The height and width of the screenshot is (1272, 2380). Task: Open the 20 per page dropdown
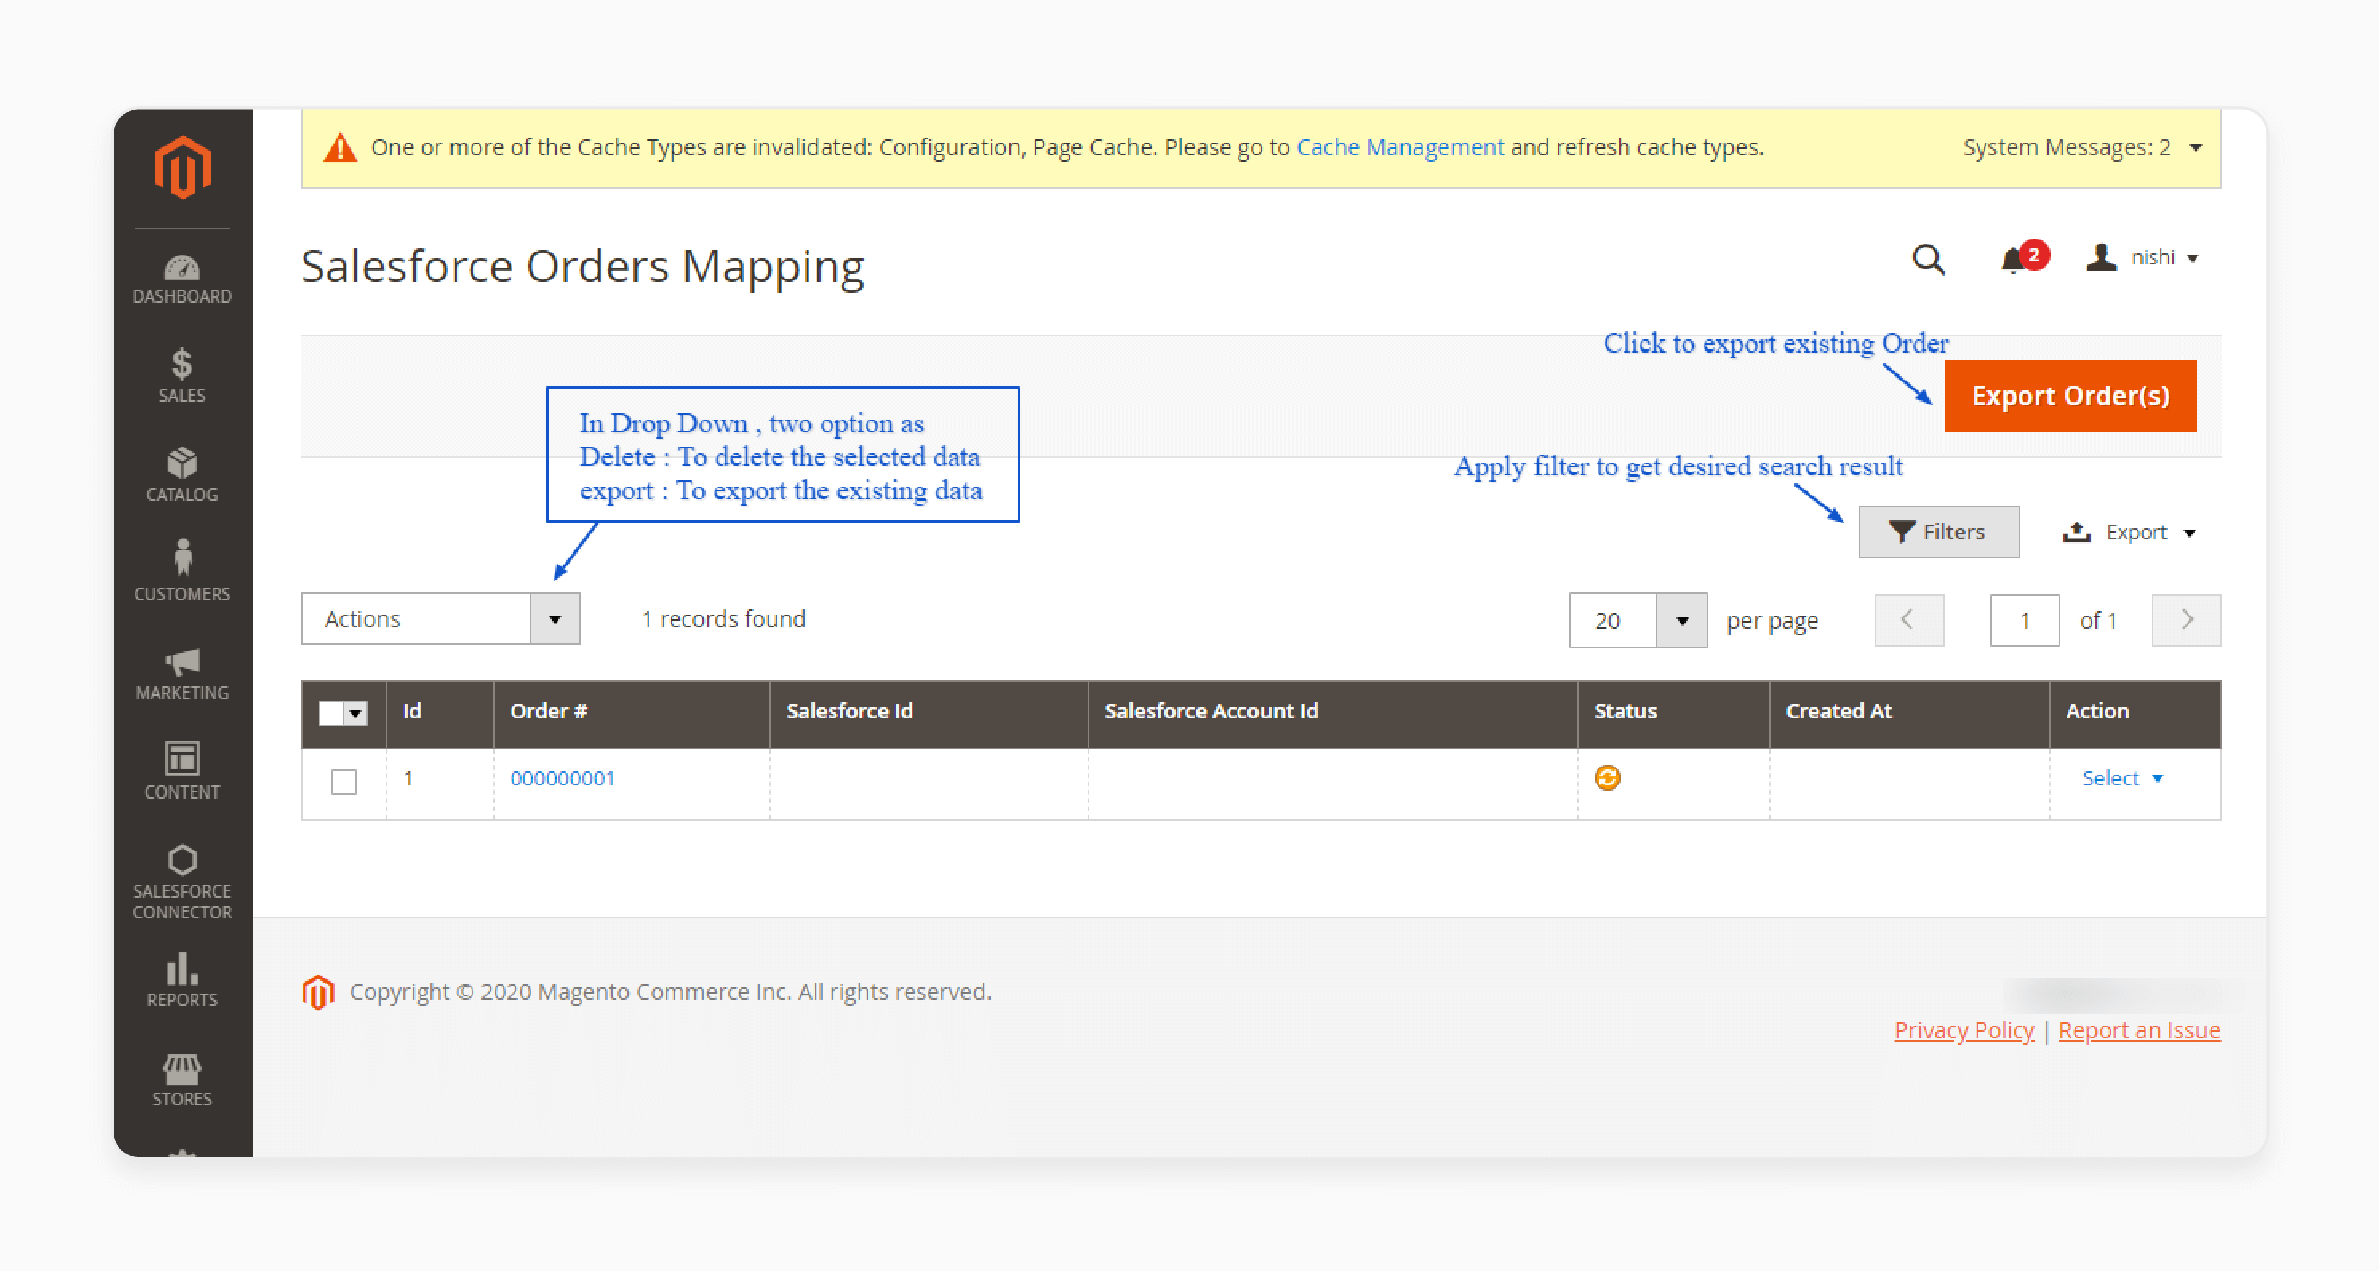(1637, 621)
